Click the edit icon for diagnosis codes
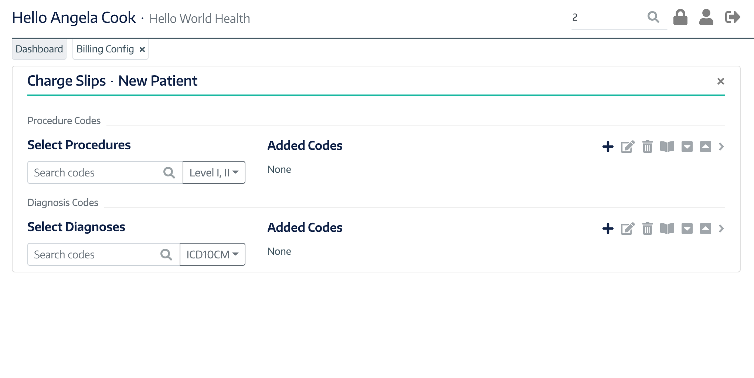This screenshot has height=378, width=754. click(x=628, y=228)
